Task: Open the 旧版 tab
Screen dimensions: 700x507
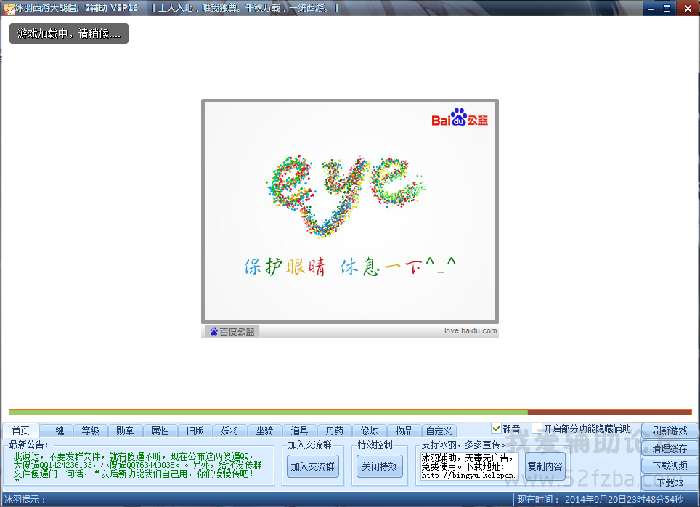Action: pos(195,431)
